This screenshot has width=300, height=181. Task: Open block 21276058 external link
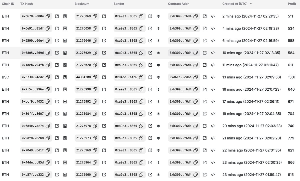(104, 29)
